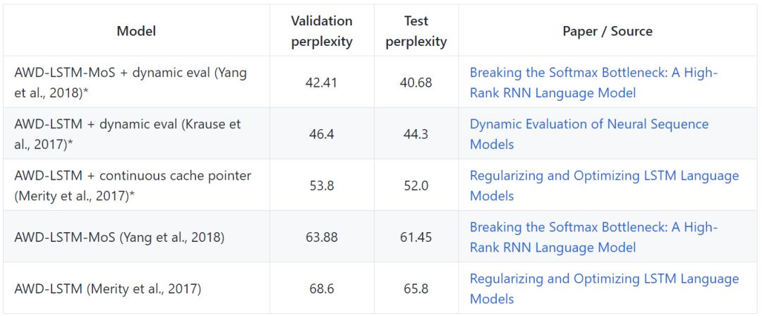Click test perplexity value 52.0
Image resolution: width=762 pixels, height=316 pixels.
[x=416, y=186]
